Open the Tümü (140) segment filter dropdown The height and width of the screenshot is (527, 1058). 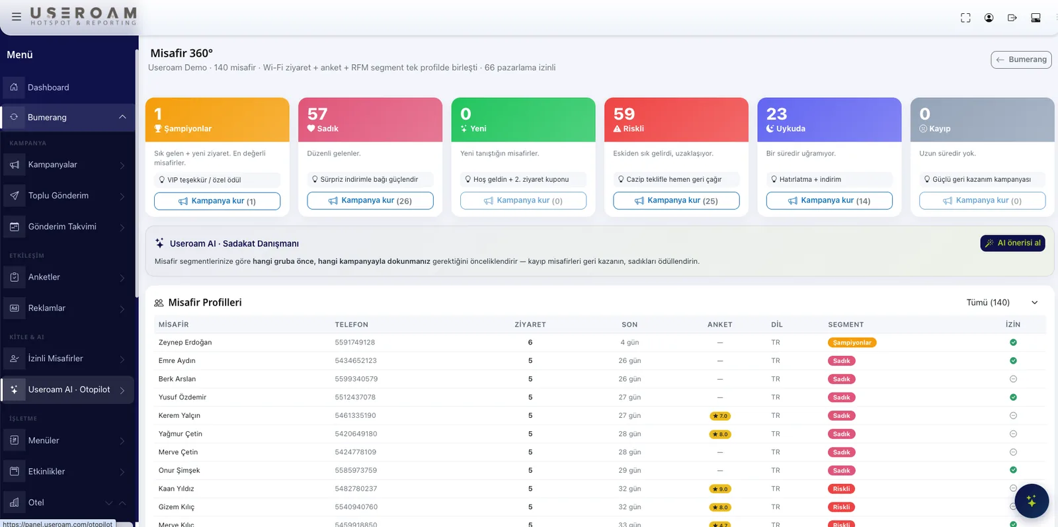tap(1002, 302)
